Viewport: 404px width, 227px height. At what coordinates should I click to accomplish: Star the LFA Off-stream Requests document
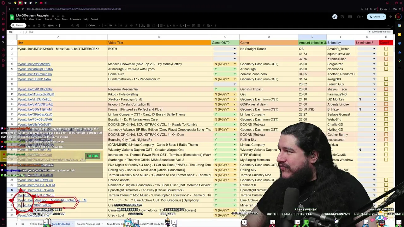point(53,15)
